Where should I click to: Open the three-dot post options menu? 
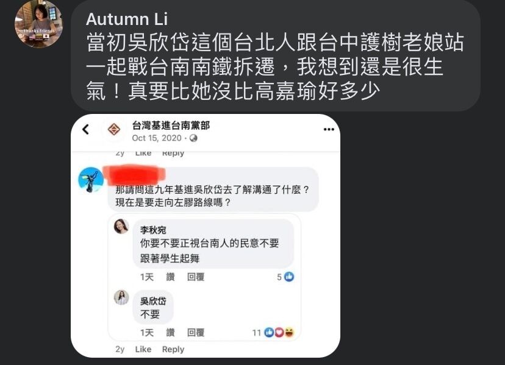tap(329, 129)
